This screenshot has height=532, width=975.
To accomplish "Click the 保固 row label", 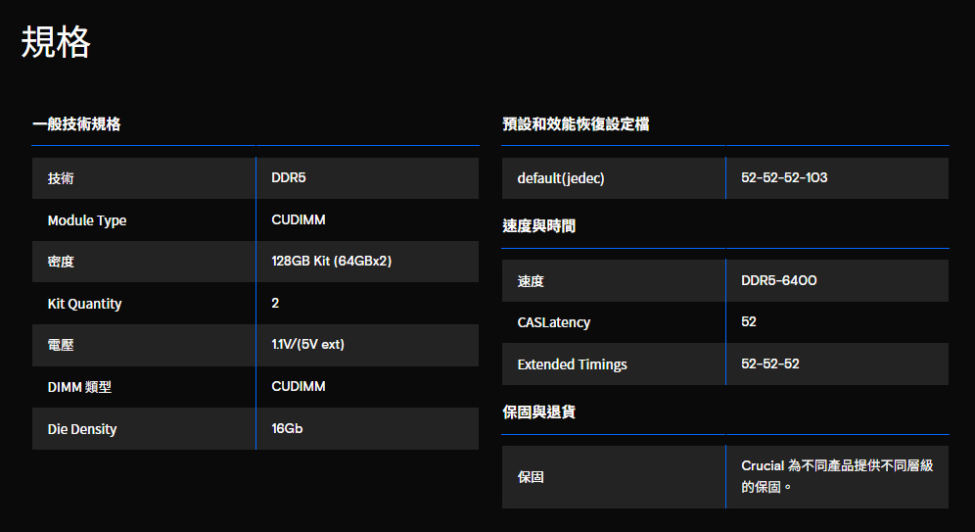I will point(531,477).
